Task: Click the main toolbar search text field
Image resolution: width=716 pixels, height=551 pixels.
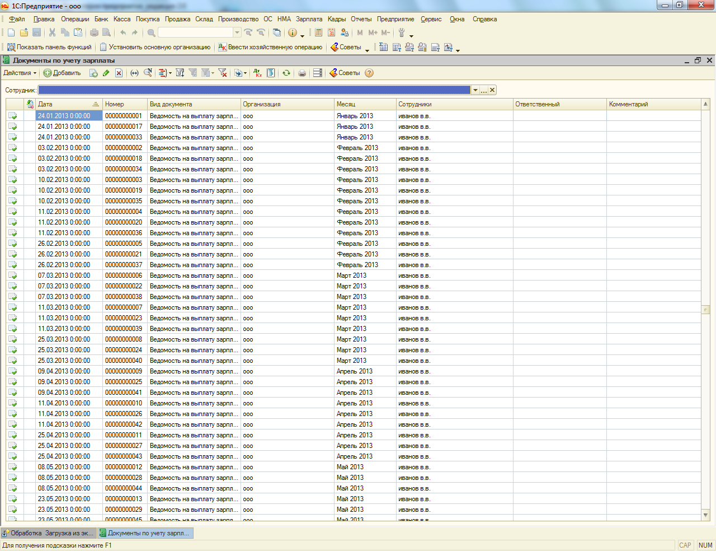Action: (x=195, y=32)
